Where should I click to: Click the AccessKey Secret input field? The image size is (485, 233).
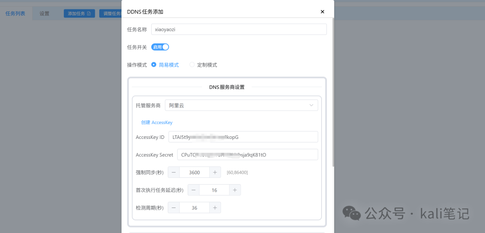247,155
